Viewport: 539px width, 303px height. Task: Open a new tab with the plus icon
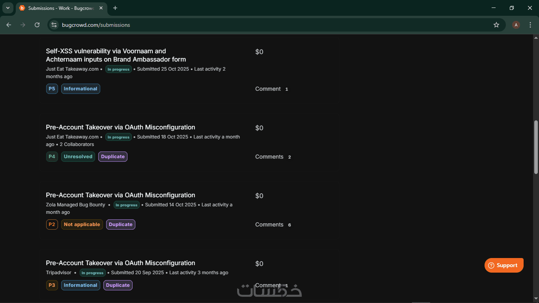click(x=115, y=8)
